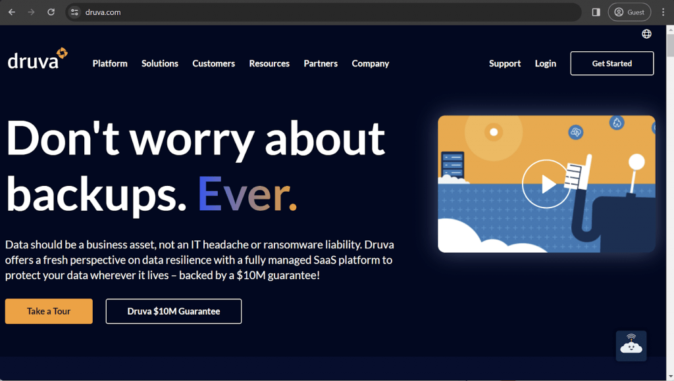View site information icon in address bar
Viewport: 674px width, 381px height.
click(75, 12)
